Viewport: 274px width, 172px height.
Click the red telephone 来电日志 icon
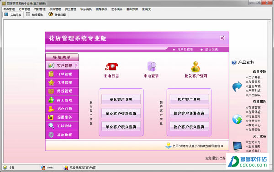click(x=111, y=66)
